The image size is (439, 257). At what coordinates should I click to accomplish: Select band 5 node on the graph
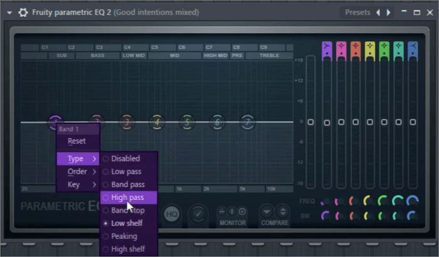(x=188, y=122)
